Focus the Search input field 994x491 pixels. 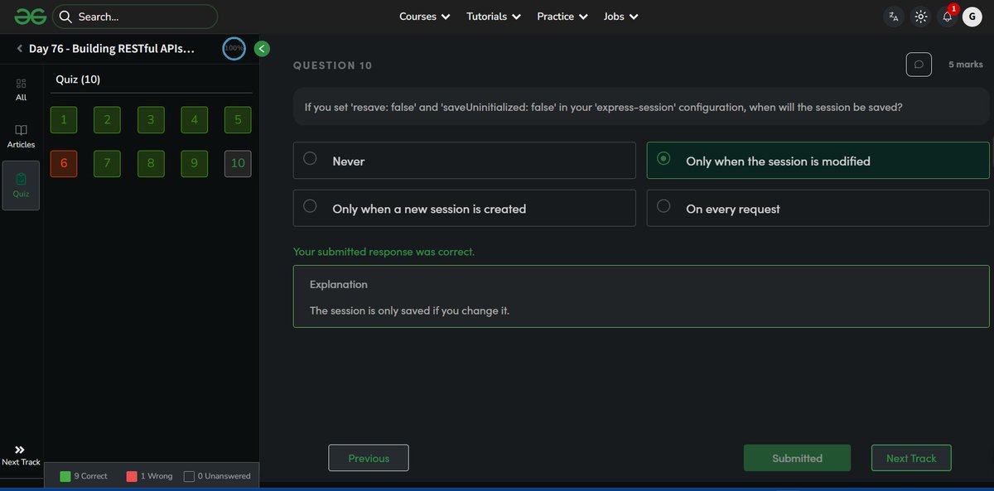pos(135,17)
